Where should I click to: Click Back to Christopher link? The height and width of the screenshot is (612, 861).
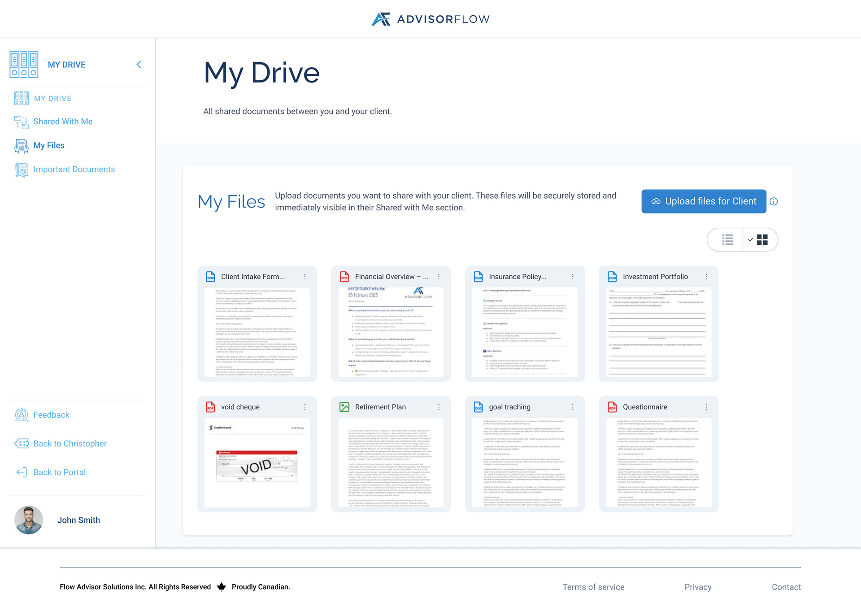[70, 443]
